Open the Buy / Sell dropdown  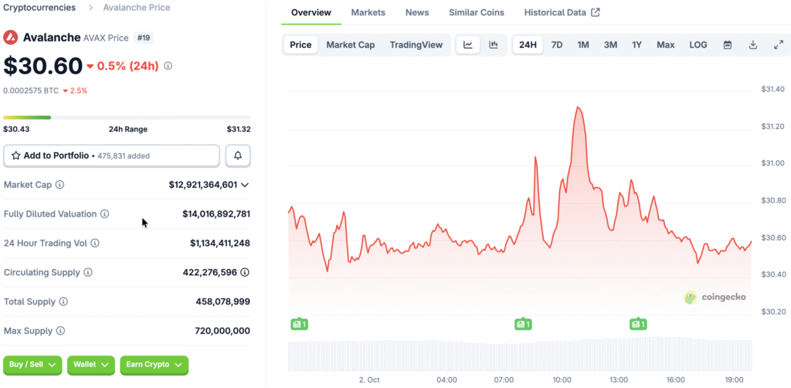32,364
